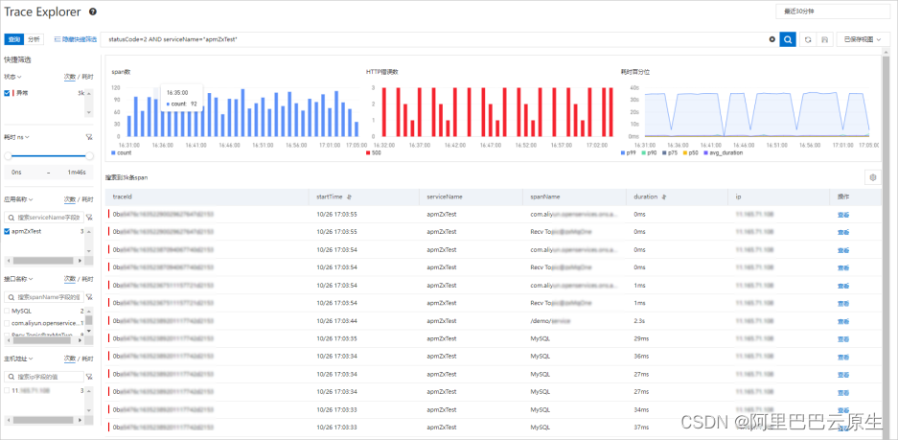Clear the query with the X icon

(772, 39)
